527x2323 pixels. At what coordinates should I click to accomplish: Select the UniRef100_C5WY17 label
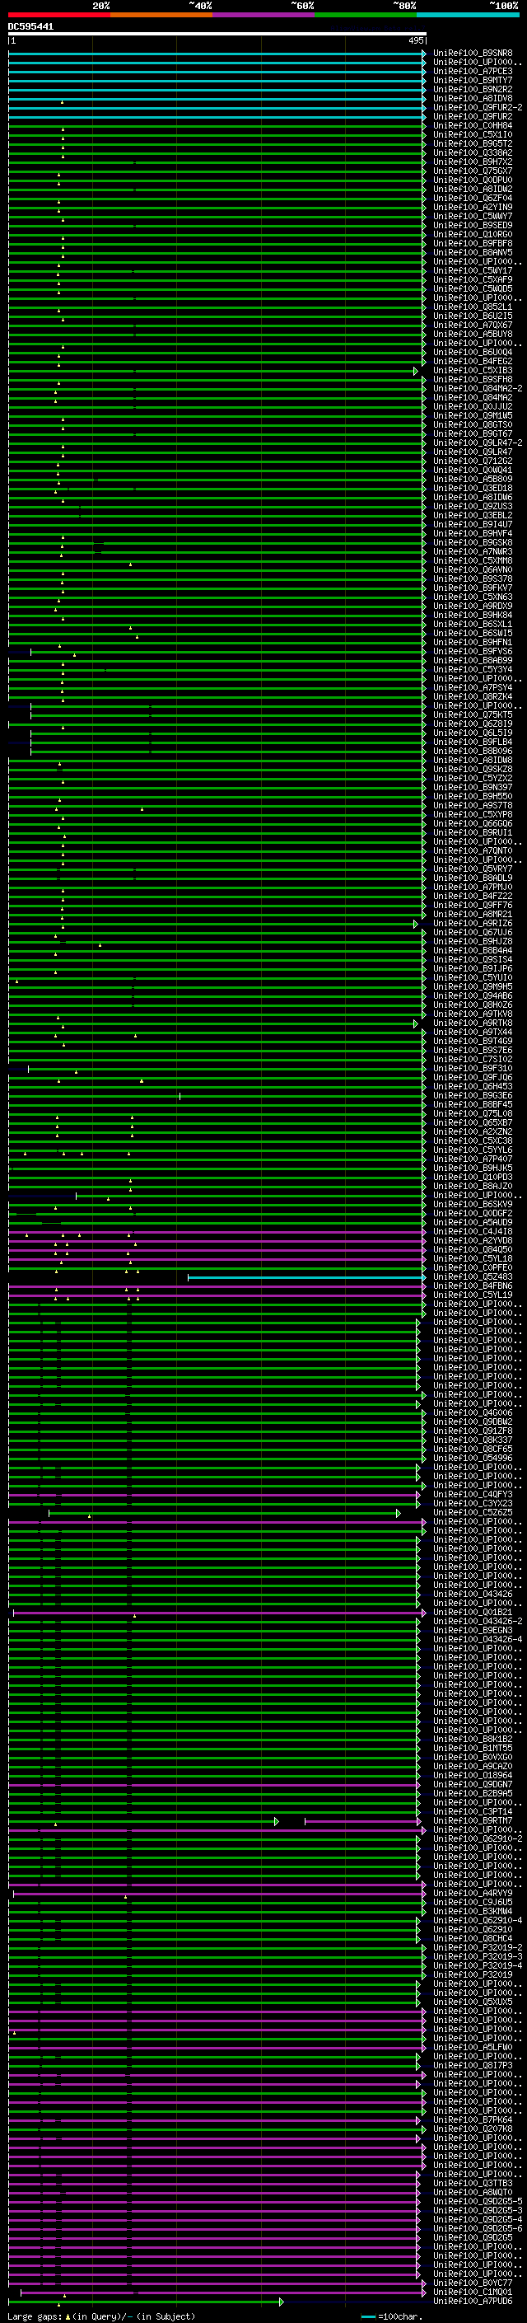[x=473, y=270]
